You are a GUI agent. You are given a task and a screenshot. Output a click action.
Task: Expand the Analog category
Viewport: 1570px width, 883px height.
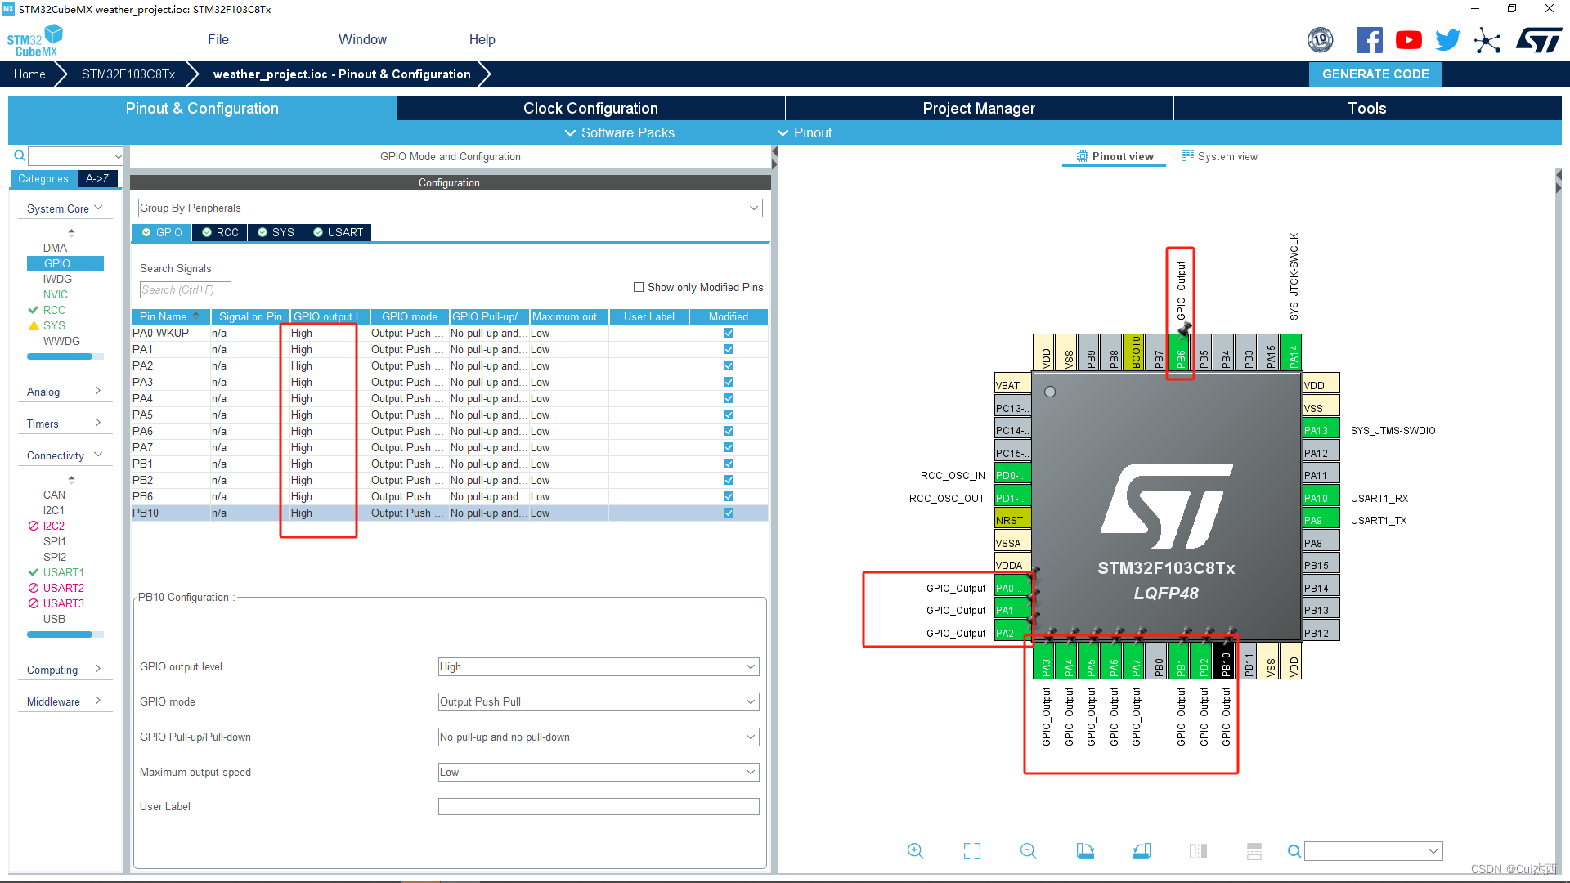point(65,392)
